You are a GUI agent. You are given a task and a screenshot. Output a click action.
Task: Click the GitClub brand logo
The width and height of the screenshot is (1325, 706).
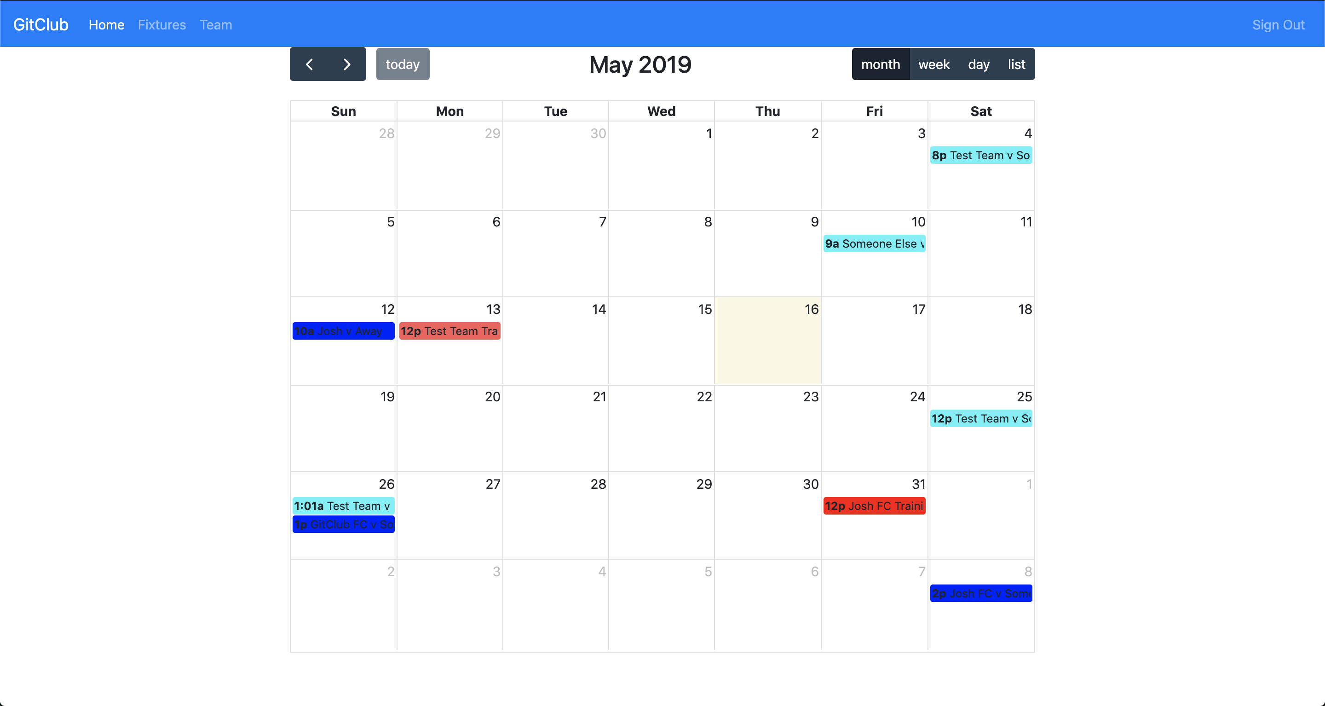40,25
